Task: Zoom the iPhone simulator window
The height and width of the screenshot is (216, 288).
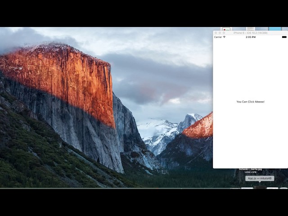Action: pos(224,33)
